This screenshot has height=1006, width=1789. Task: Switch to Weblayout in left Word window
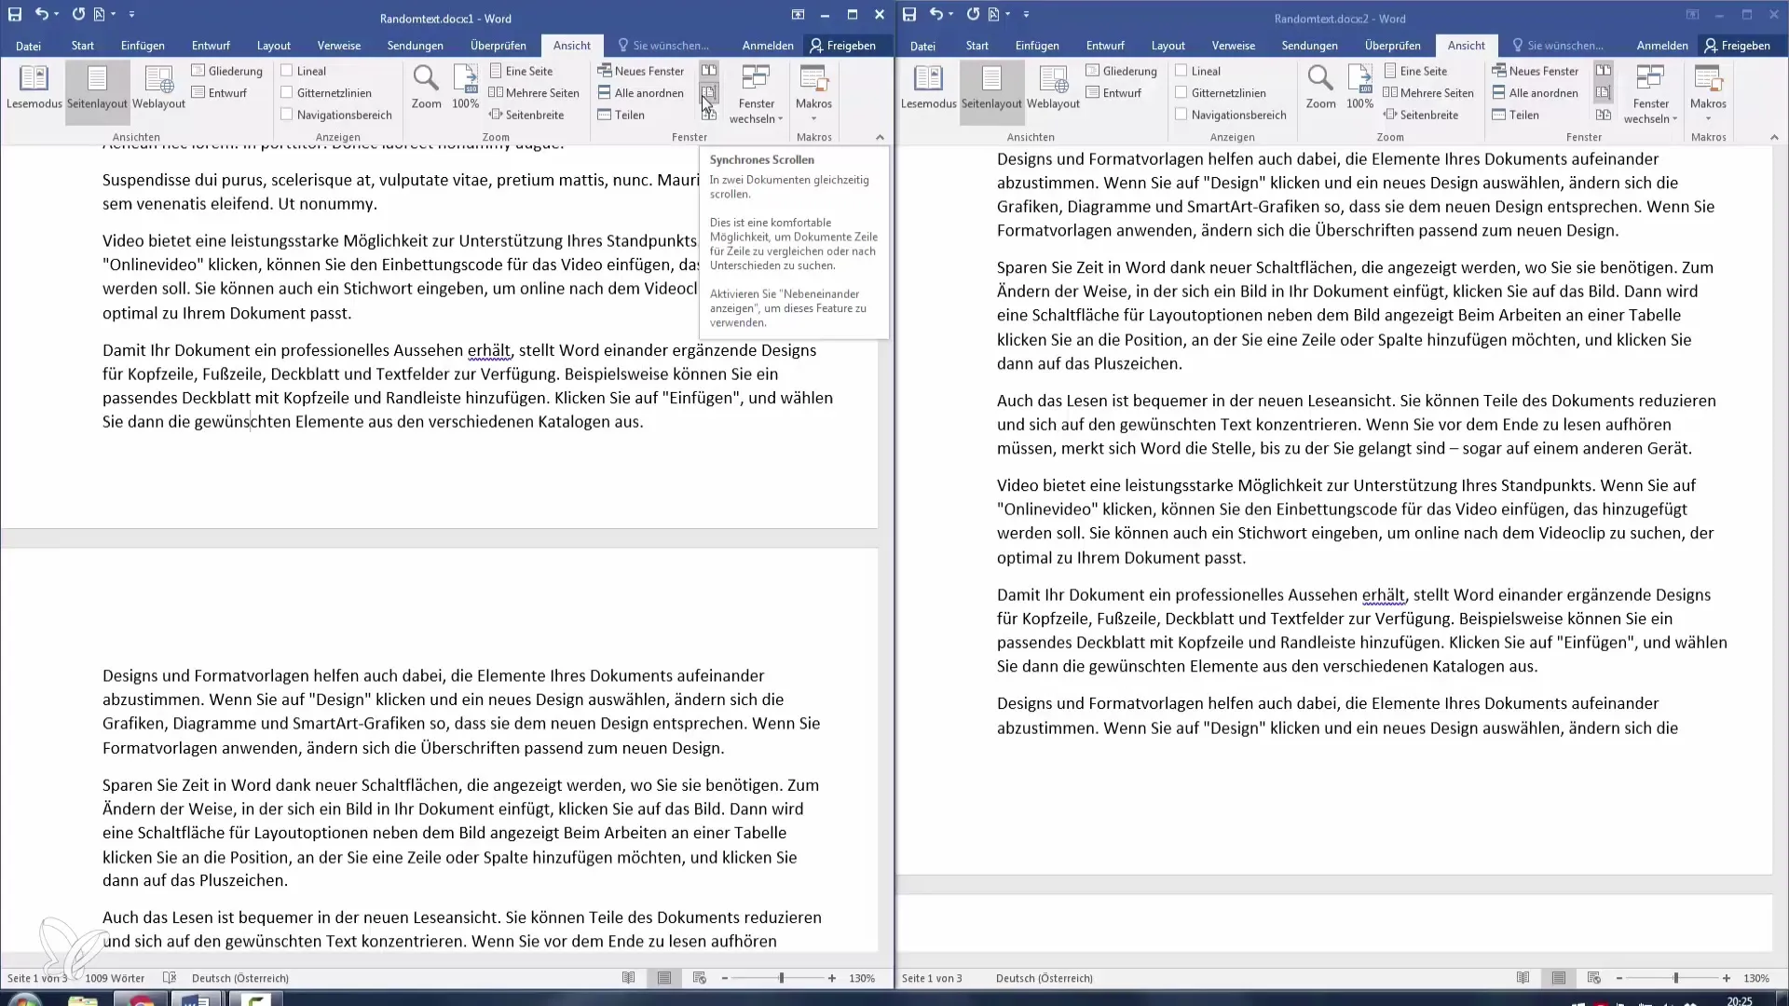(158, 88)
